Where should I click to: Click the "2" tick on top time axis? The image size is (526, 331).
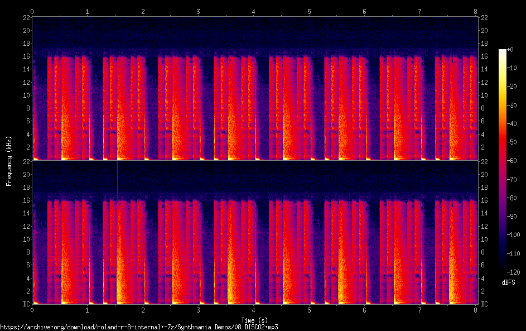[143, 12]
